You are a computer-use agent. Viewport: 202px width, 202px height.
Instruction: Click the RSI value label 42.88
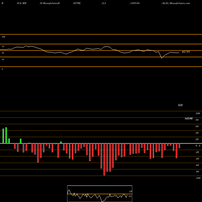[186, 52]
